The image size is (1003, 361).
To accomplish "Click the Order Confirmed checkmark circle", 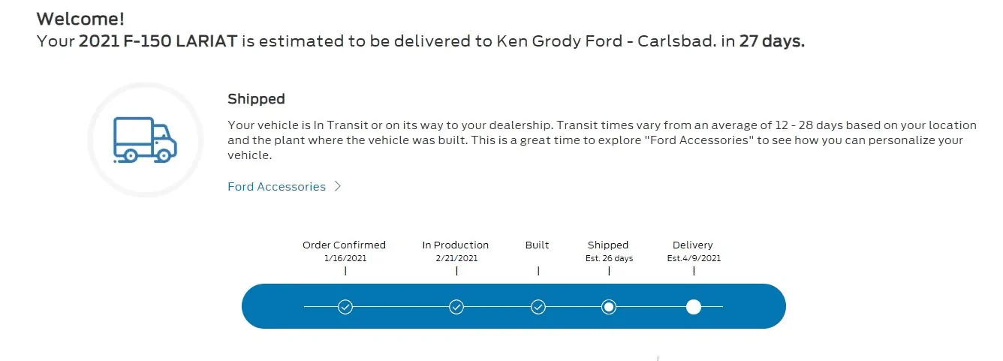I will coord(345,306).
